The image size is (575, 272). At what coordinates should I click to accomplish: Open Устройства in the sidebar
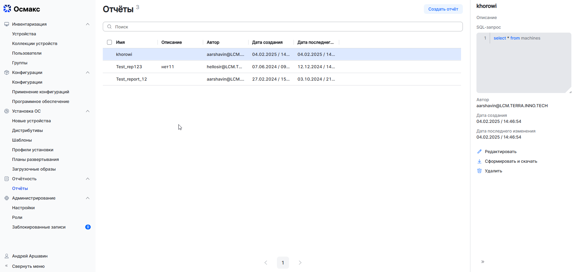pyautogui.click(x=24, y=34)
